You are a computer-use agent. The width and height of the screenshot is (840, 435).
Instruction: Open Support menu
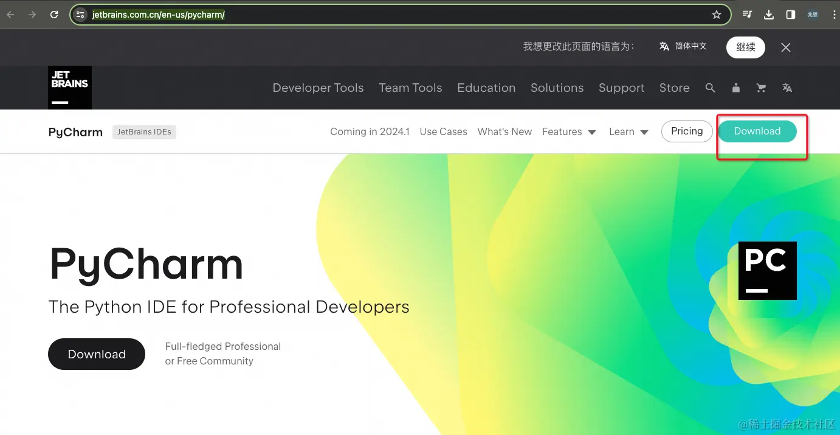point(621,88)
